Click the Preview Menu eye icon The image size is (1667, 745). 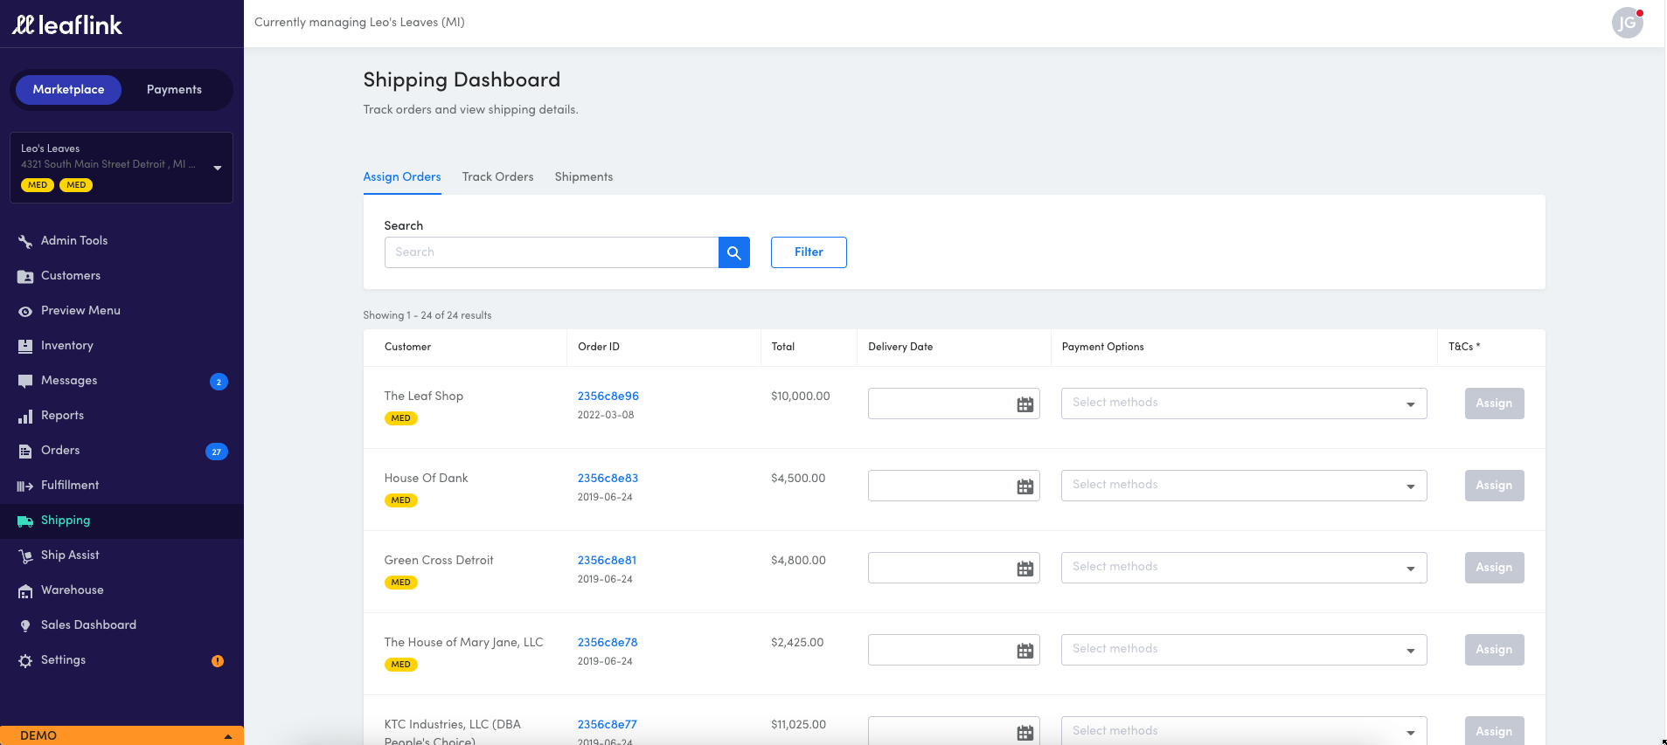pos(25,311)
